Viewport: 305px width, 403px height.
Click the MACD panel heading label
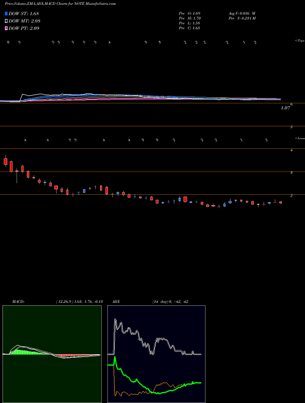tap(18, 302)
